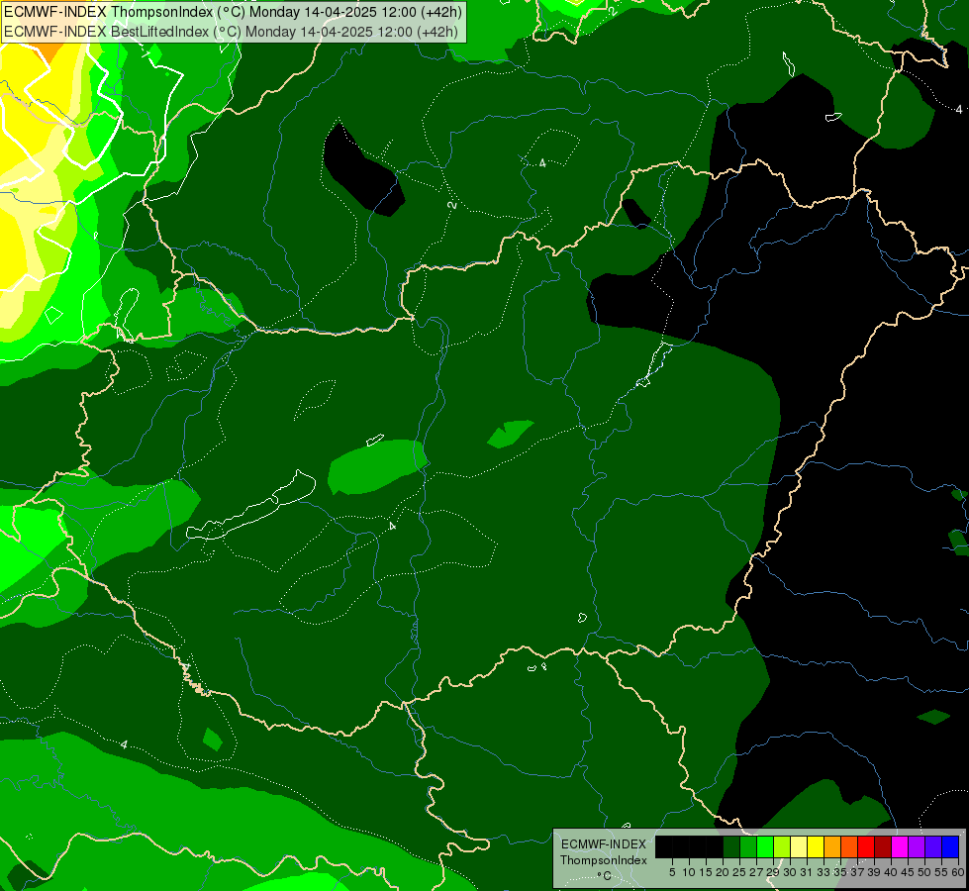Click legend scale value 5

click(x=672, y=872)
